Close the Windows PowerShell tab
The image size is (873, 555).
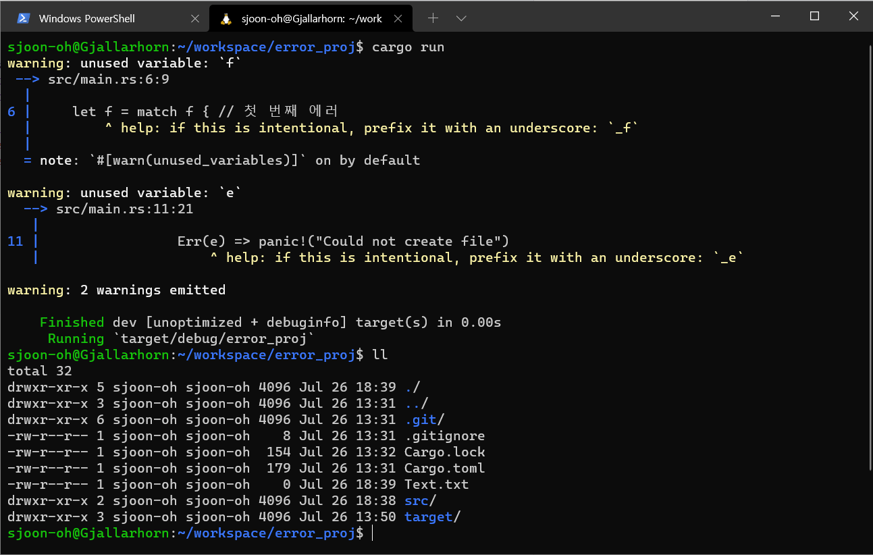point(195,18)
